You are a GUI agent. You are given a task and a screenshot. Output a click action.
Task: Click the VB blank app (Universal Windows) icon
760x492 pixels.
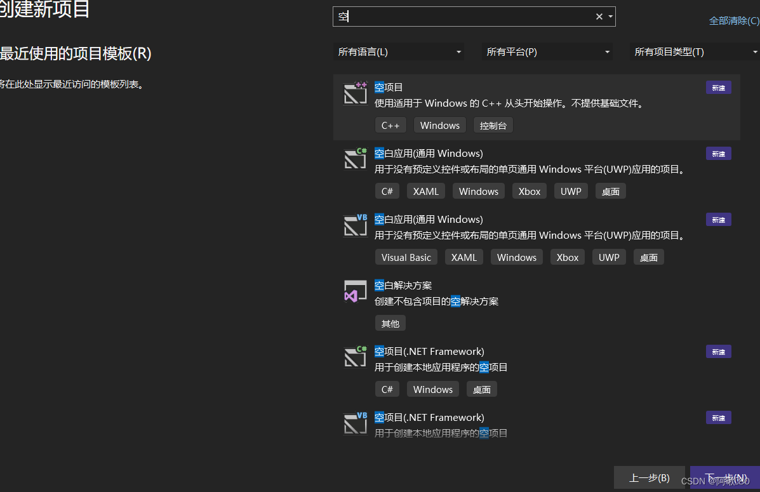pyautogui.click(x=356, y=225)
